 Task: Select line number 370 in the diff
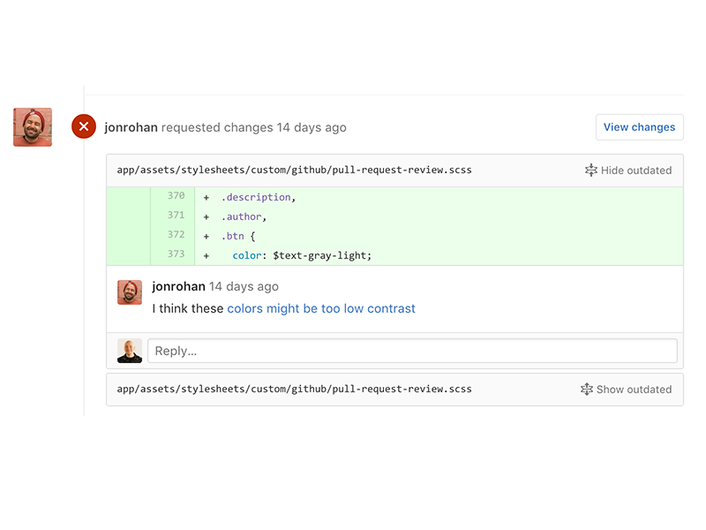pyautogui.click(x=176, y=197)
